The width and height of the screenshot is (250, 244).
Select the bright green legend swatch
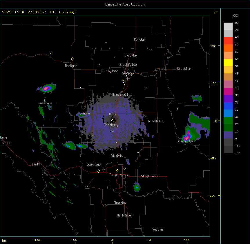[x=228, y=121]
